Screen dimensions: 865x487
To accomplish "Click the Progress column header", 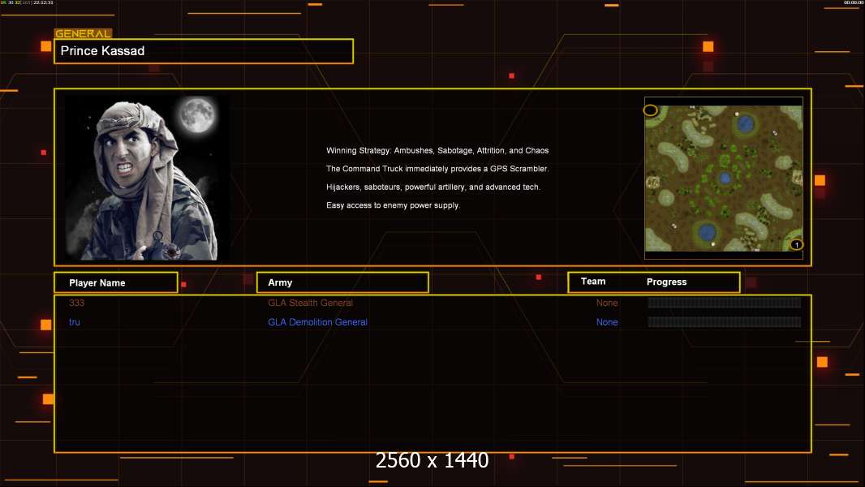I will 666,282.
